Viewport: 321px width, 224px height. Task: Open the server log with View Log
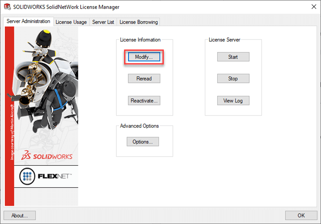point(233,100)
